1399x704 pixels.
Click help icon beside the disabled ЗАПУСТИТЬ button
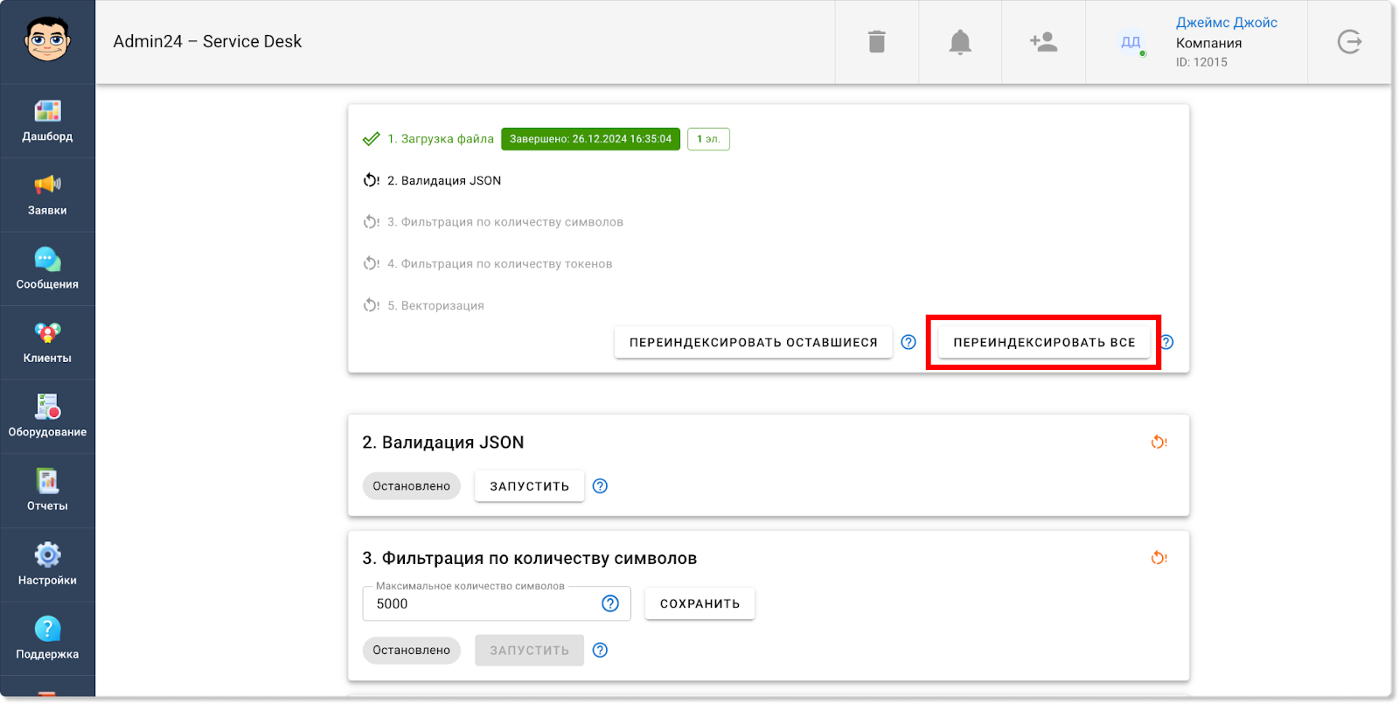pos(600,650)
